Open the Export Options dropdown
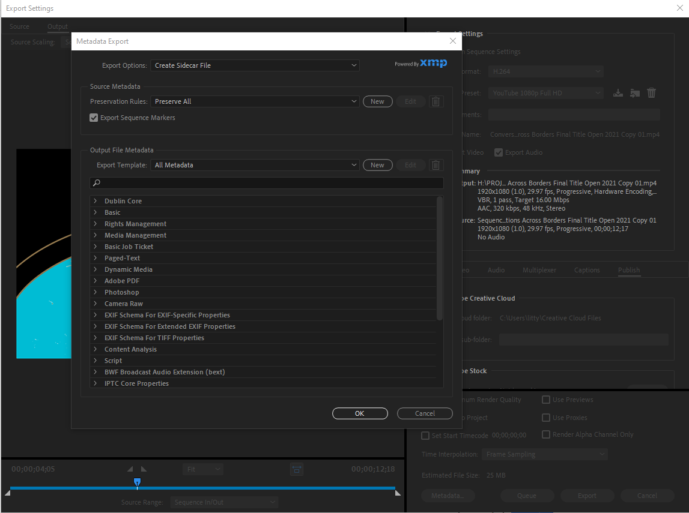This screenshot has width=689, height=513. click(x=255, y=65)
